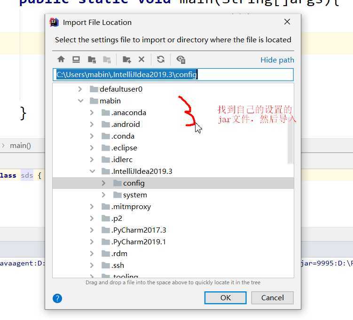Select the defaultuser0 tree row
Screen dimensions: 353x320
[x=173, y=89]
